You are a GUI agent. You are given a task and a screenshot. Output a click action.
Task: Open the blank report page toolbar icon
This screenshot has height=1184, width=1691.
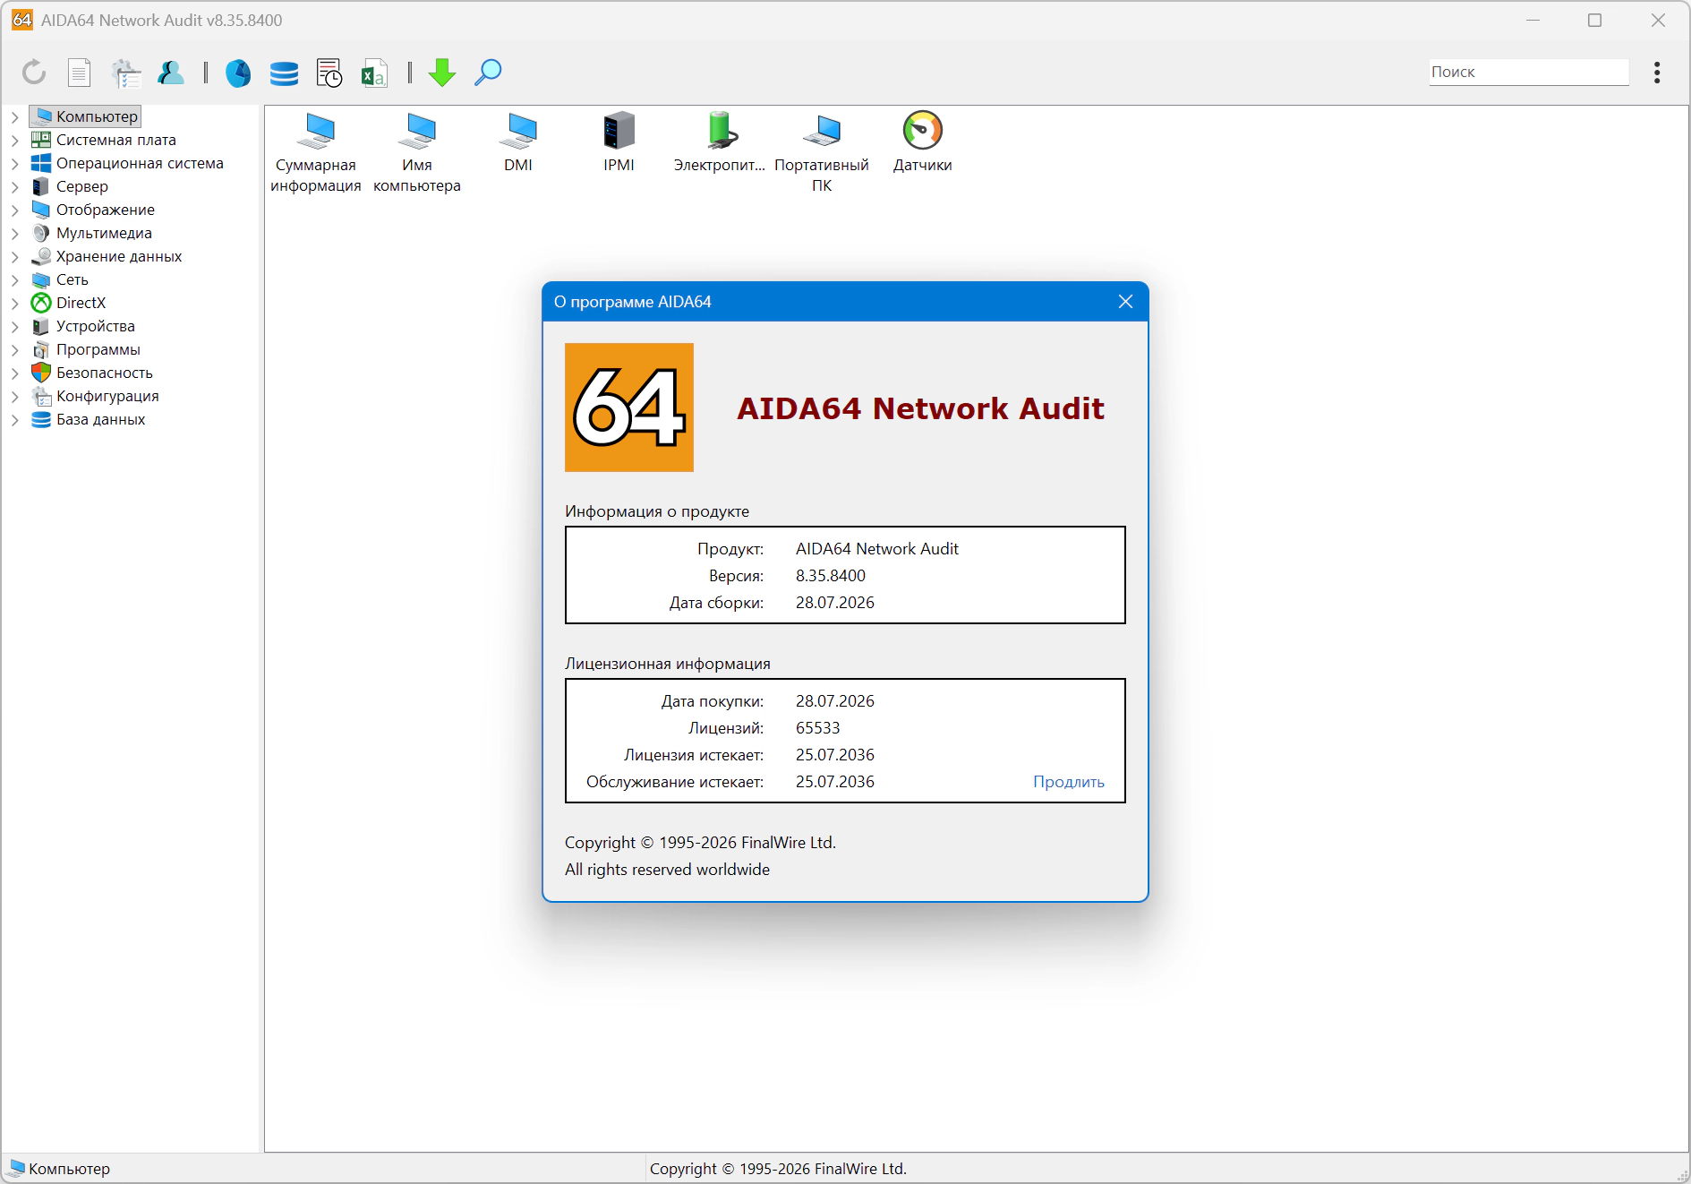click(80, 72)
